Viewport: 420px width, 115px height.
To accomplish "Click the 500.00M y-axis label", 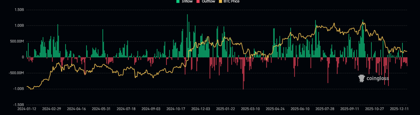I will coord(17,41).
